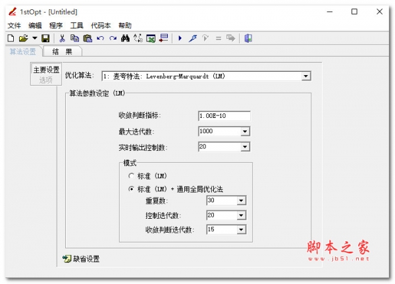
Task: Expand the 重复数 dropdown
Action: click(241, 200)
